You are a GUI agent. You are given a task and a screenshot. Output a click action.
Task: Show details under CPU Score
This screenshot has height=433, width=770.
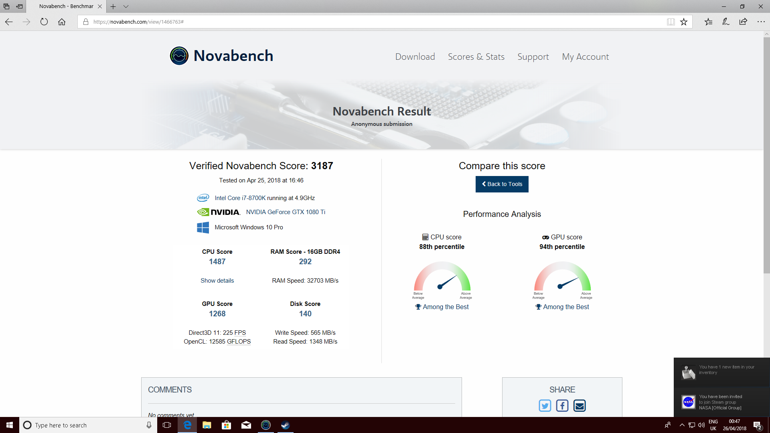(x=217, y=281)
